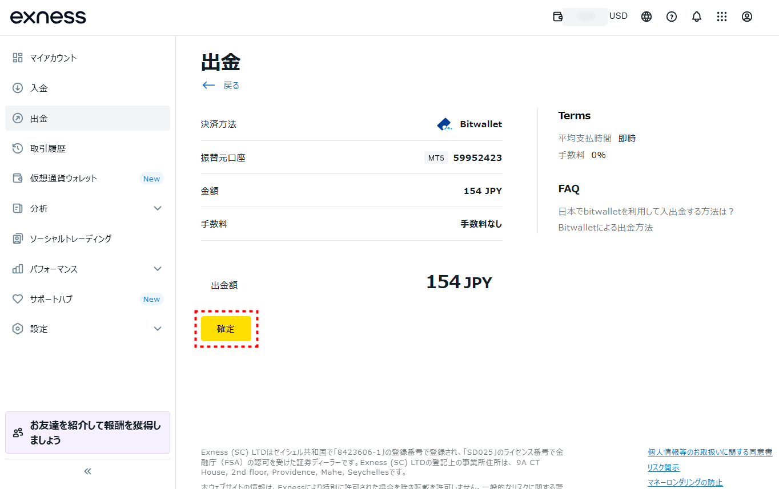The width and height of the screenshot is (779, 489).
Task: Click the large 154 JPY withdrawal total
Action: (459, 282)
